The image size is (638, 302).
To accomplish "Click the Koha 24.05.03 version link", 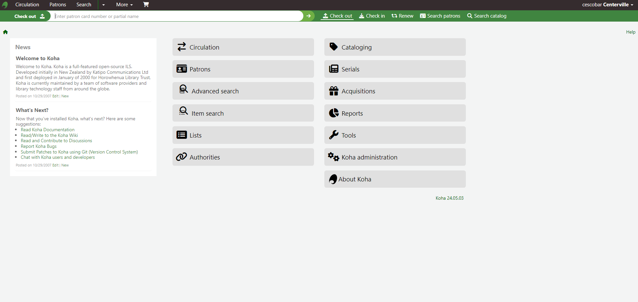I will click(x=450, y=198).
